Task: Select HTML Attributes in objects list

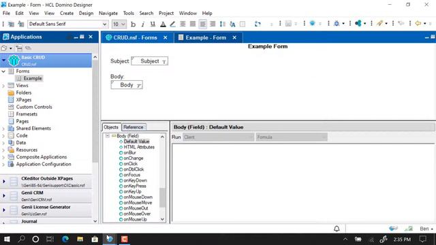Action: click(x=139, y=147)
